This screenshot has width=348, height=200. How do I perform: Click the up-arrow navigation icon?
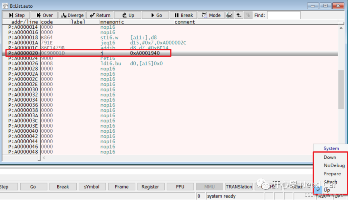tap(239, 15)
